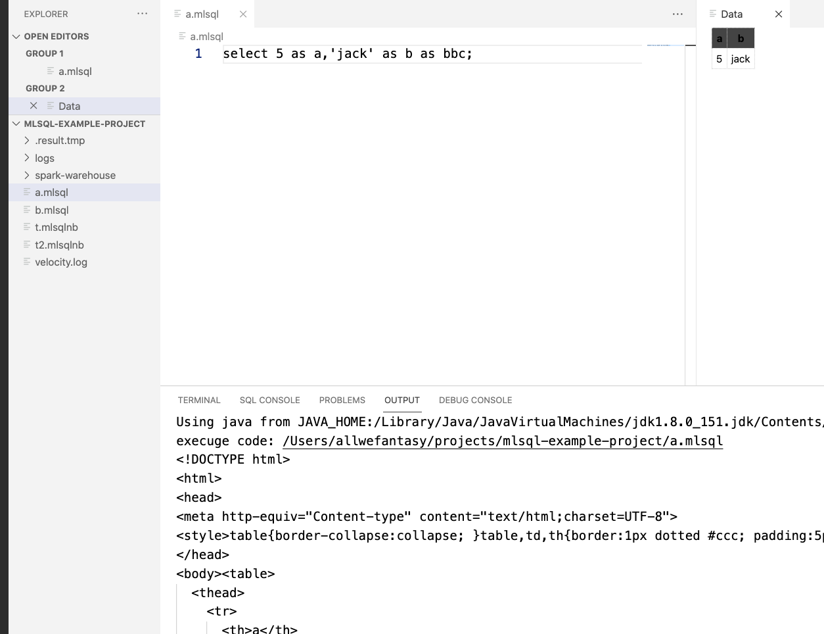Click file icon beside velocity.log

pos(27,262)
